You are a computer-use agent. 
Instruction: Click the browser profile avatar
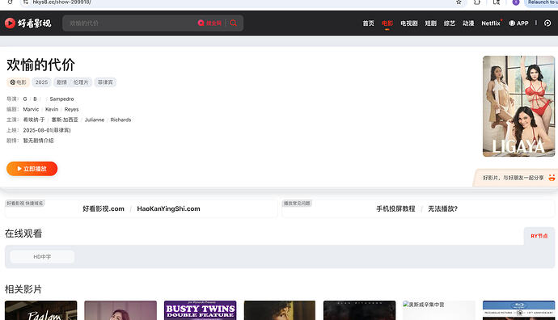coord(516,2)
